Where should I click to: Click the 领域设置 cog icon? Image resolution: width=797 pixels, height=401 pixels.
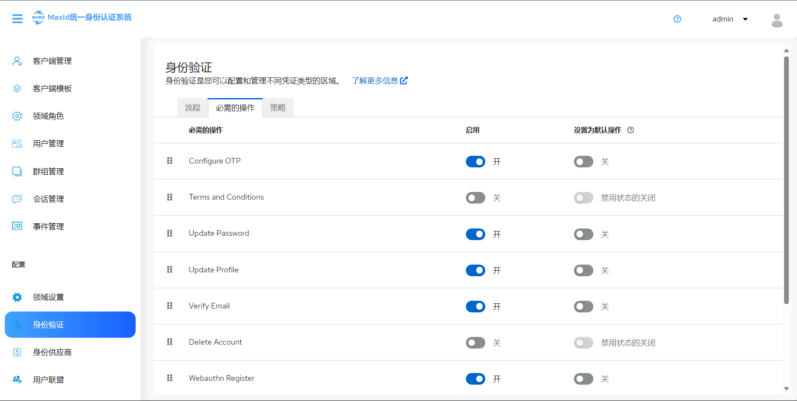pos(17,297)
